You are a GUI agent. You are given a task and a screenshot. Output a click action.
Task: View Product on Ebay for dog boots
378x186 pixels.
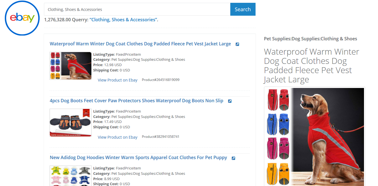117,137
